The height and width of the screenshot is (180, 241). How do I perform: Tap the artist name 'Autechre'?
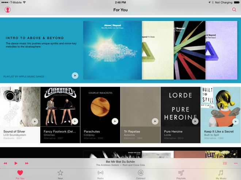click(x=129, y=135)
